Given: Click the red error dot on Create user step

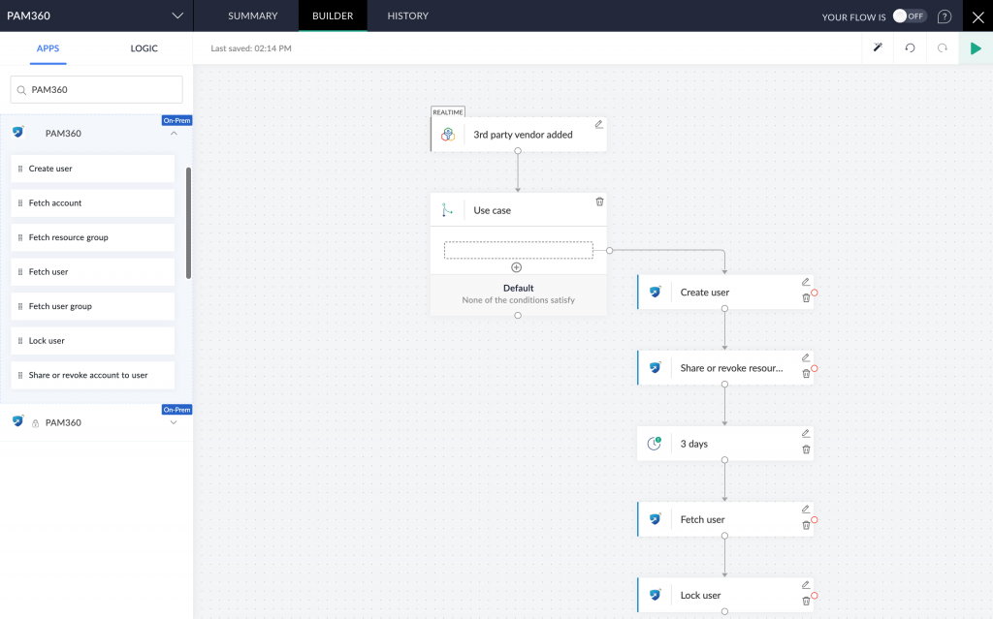Looking at the screenshot, I should 815,293.
